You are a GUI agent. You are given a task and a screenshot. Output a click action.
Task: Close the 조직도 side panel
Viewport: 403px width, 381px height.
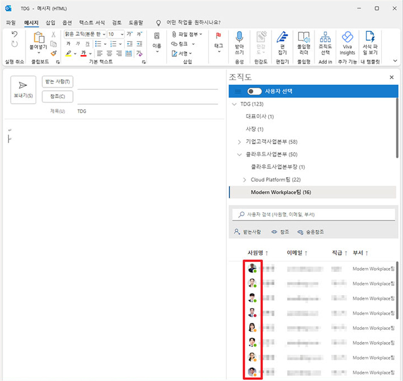click(391, 77)
